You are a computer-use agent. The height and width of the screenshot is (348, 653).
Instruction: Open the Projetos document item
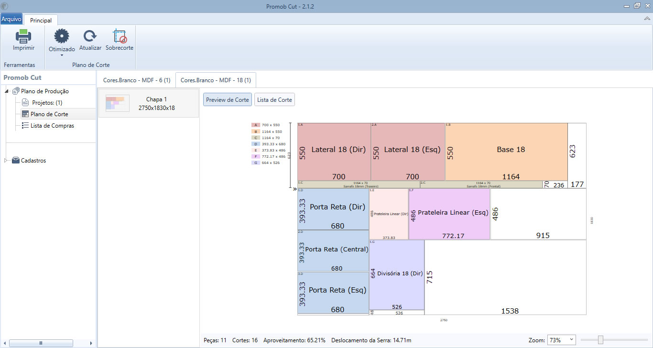tap(47, 103)
